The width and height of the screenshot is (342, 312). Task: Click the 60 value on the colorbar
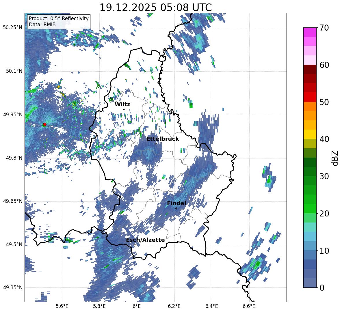[324, 65]
